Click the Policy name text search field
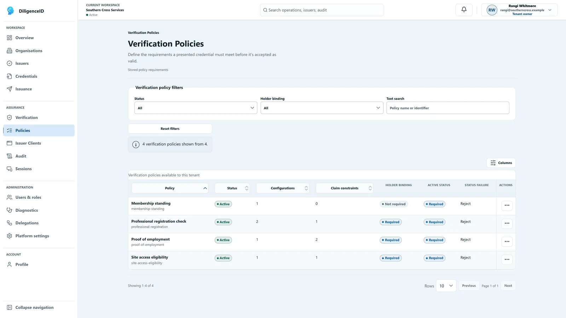 tap(448, 108)
